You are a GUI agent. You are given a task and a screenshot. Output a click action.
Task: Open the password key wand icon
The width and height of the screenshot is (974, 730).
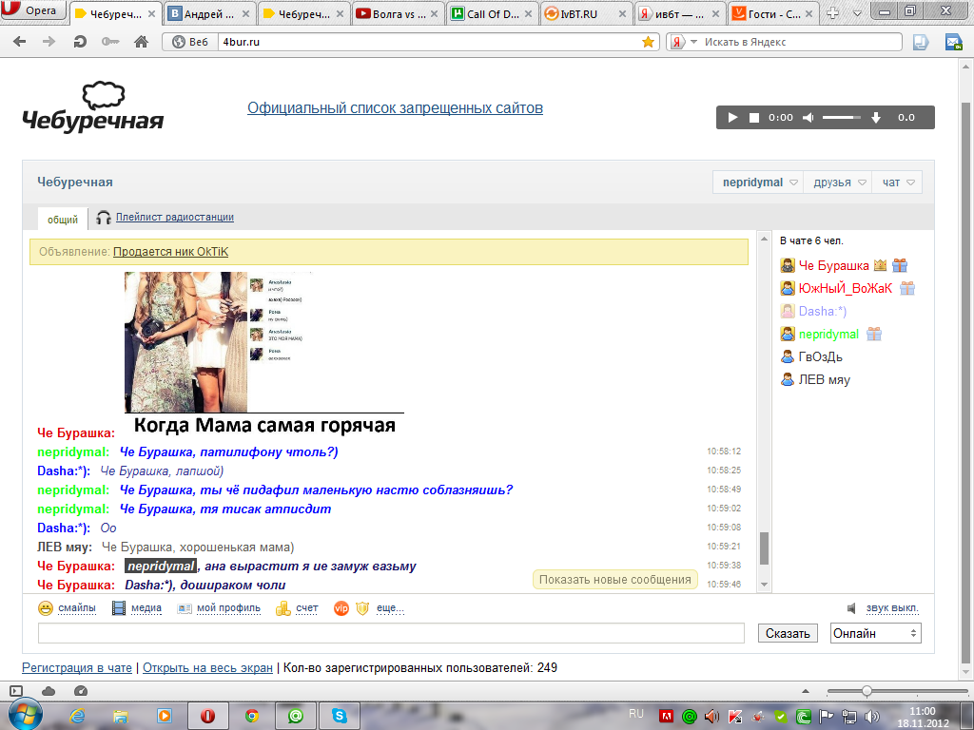pos(110,42)
